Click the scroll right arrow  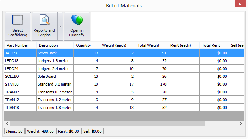tap(241, 123)
